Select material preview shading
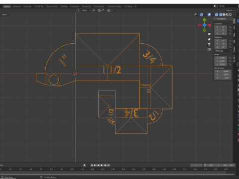Image resolution: width=239 pixels, height=179 pixels. [x=227, y=14]
